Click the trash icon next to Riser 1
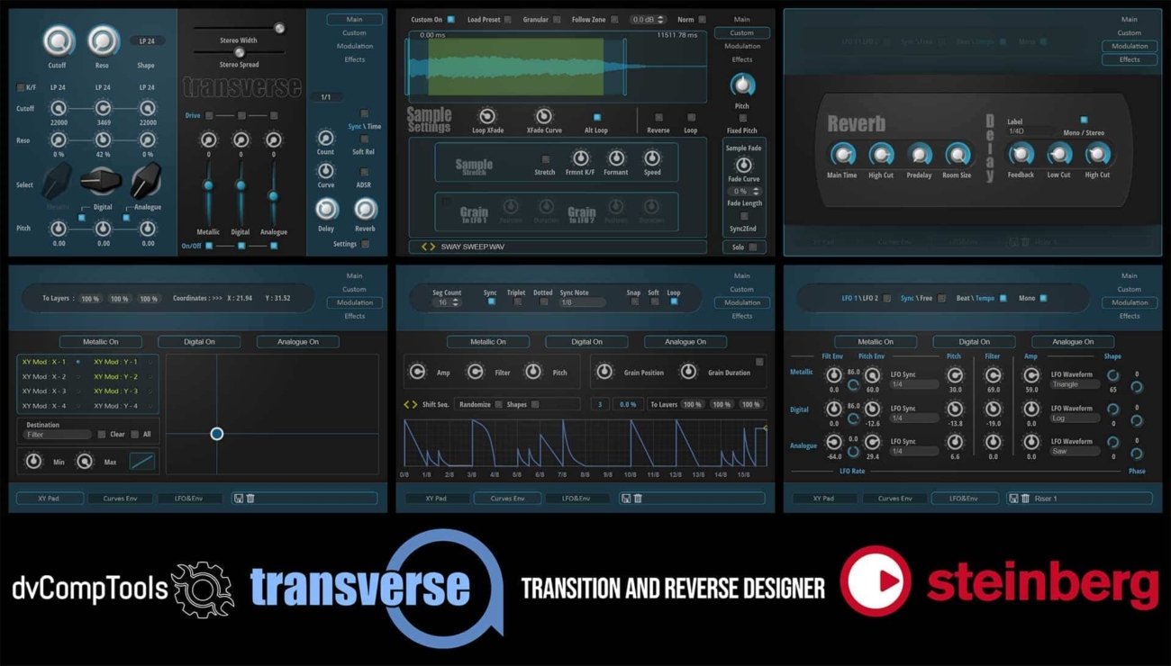The width and height of the screenshot is (1171, 666). (x=1025, y=498)
